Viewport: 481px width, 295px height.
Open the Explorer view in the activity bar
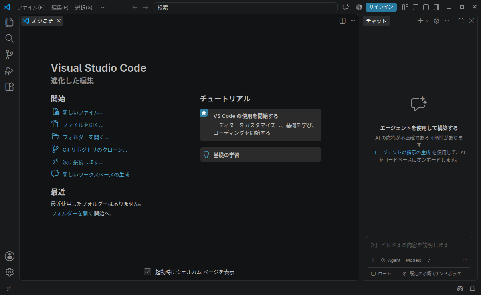[x=10, y=22]
